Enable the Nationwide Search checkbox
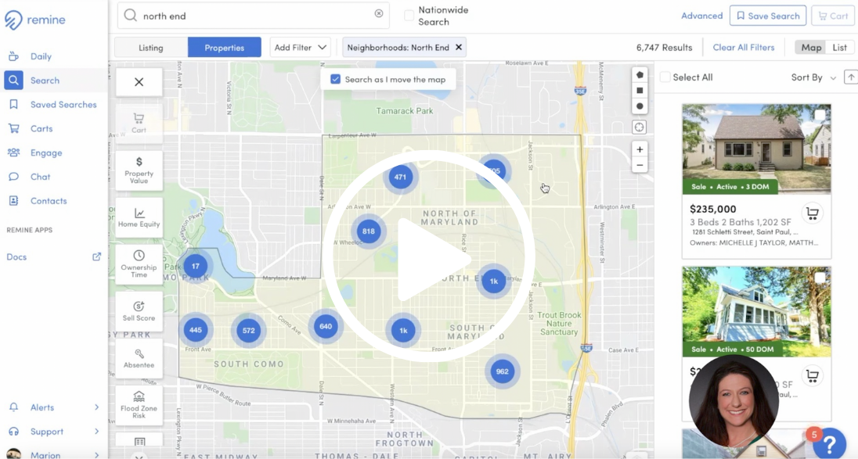 409,16
